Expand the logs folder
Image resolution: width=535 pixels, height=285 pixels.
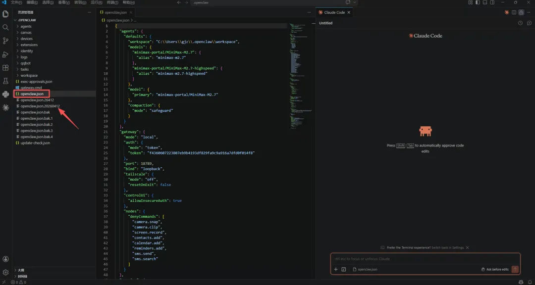click(x=54, y=57)
